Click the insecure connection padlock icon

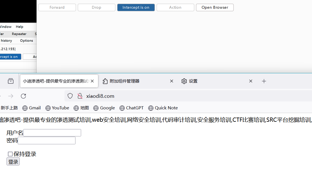click(x=80, y=96)
